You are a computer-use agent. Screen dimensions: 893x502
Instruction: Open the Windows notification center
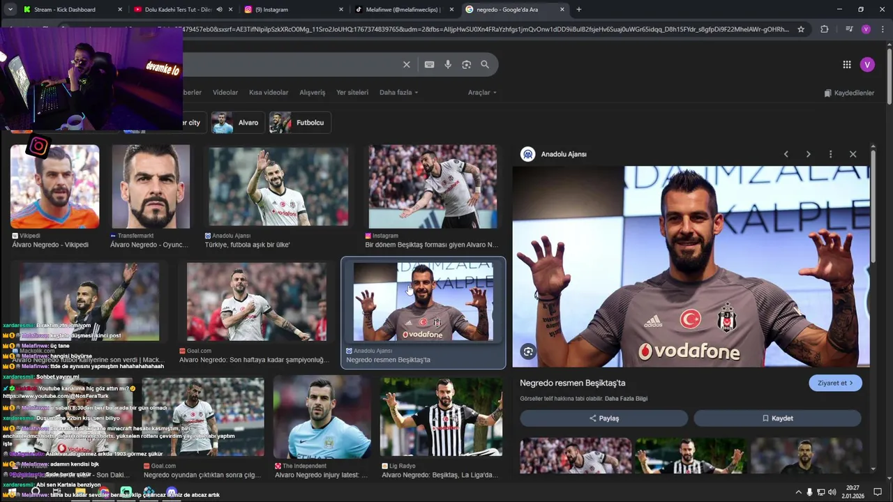point(878,492)
